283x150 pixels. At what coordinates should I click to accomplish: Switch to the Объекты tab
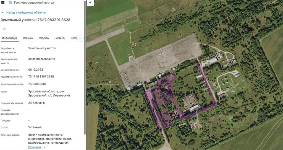(x=44, y=38)
